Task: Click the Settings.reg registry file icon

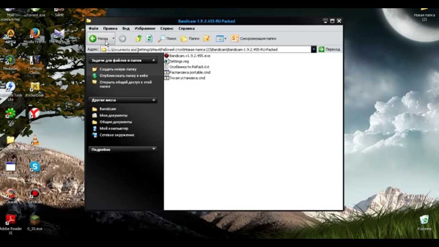Action: [167, 61]
